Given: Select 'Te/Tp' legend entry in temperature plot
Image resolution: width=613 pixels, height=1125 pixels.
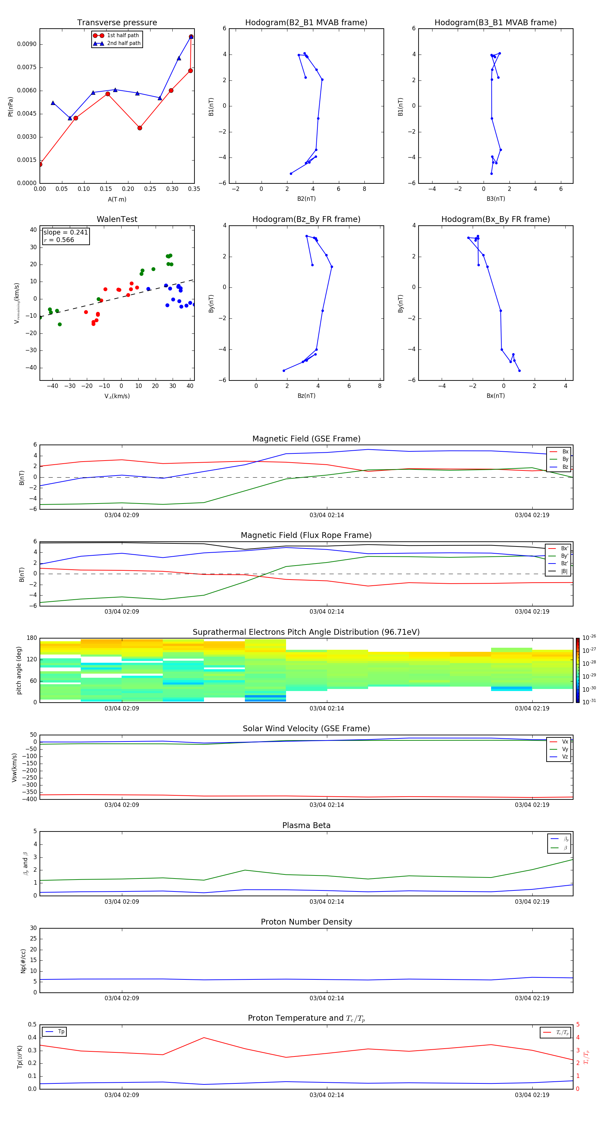Looking at the screenshot, I should tap(556, 1032).
